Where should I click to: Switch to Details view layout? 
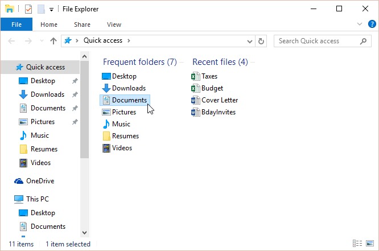[x=357, y=244]
